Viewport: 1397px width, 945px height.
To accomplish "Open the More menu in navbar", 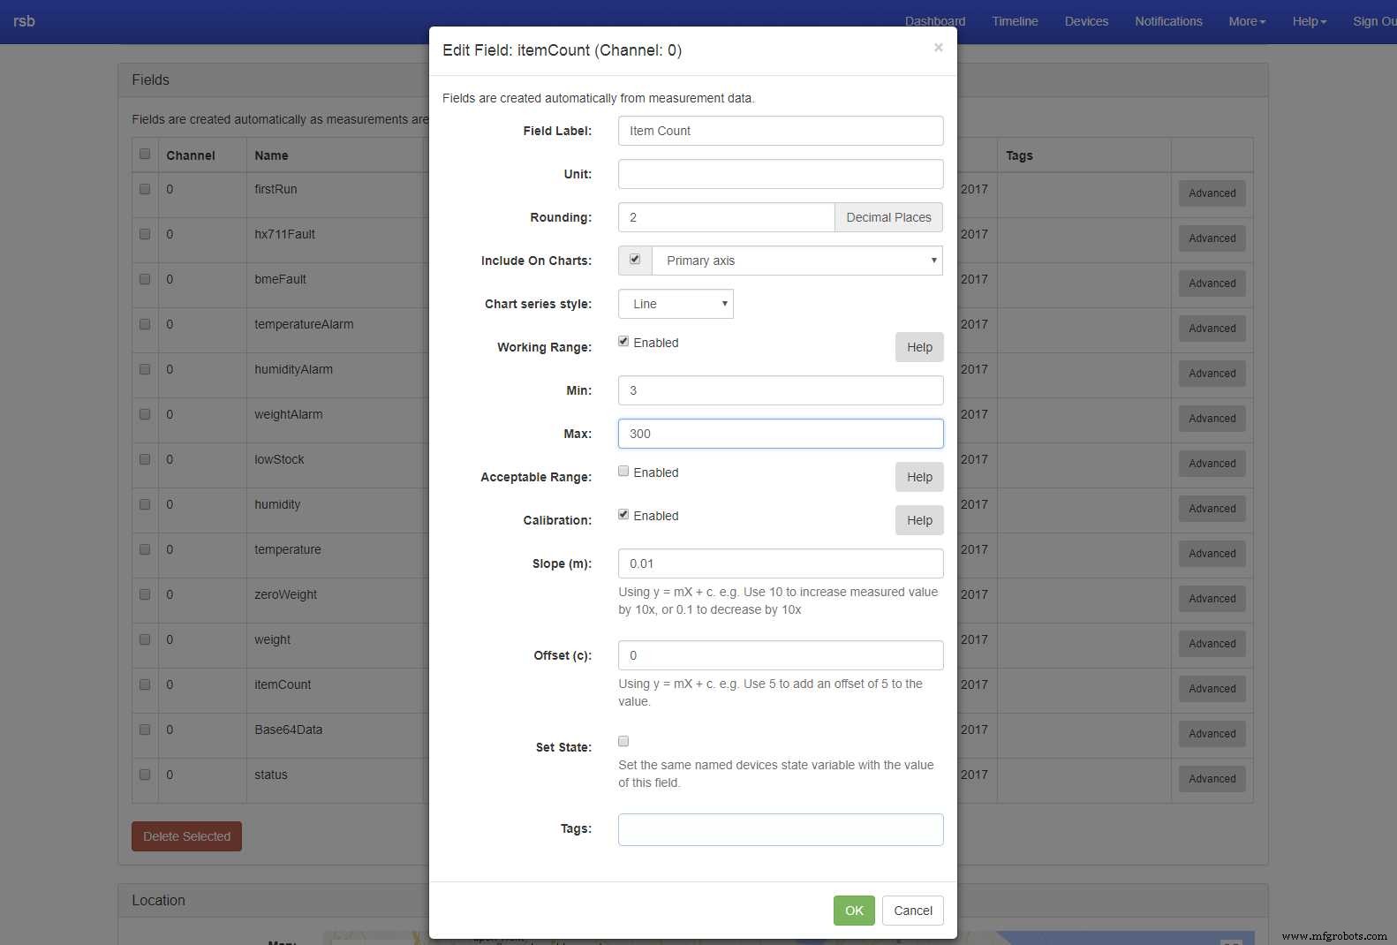I will [1246, 21].
